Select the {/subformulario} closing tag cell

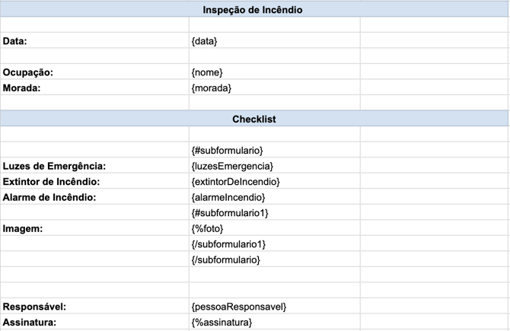pos(226,259)
